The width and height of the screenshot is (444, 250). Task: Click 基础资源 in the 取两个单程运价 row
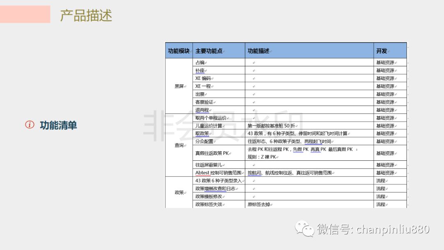coord(385,118)
